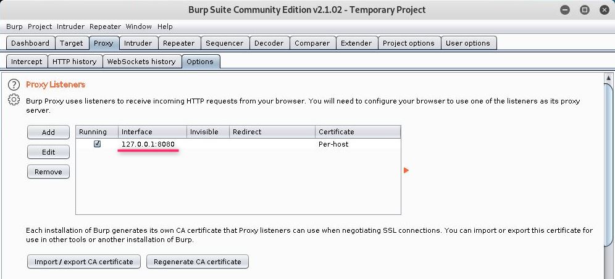The height and width of the screenshot is (279, 615).
Task: Sort by the Running column header
Action: point(97,132)
